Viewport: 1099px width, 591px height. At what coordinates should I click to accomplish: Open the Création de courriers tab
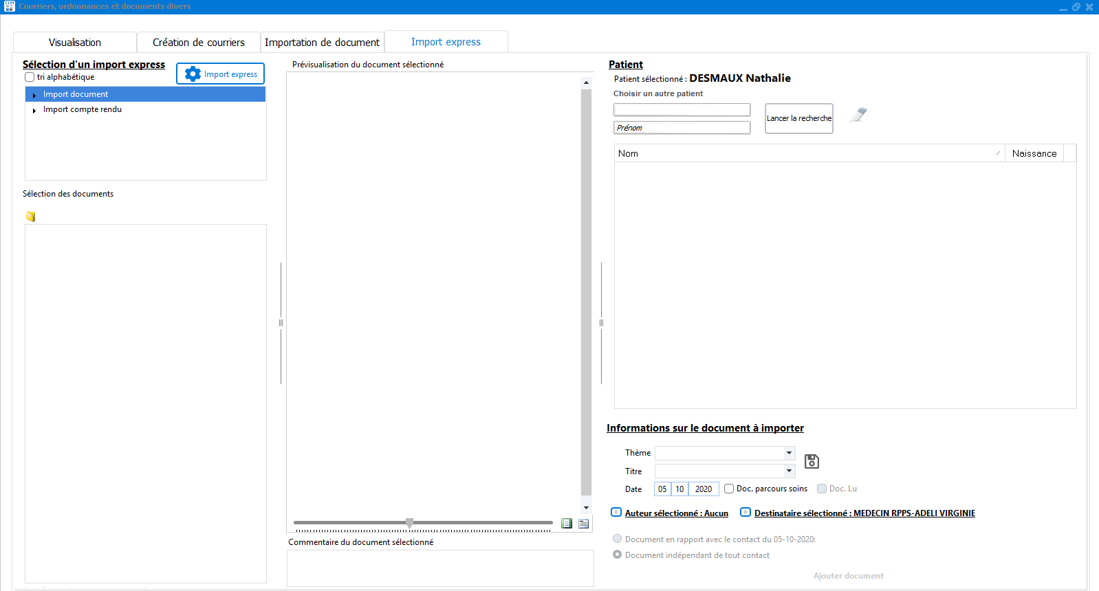pos(198,43)
